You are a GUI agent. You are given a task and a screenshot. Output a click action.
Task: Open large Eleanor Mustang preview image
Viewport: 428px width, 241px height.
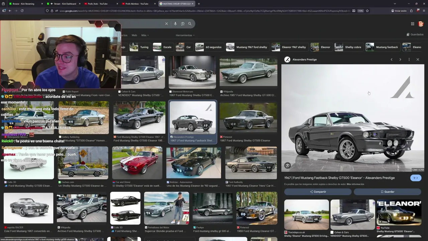(353, 118)
